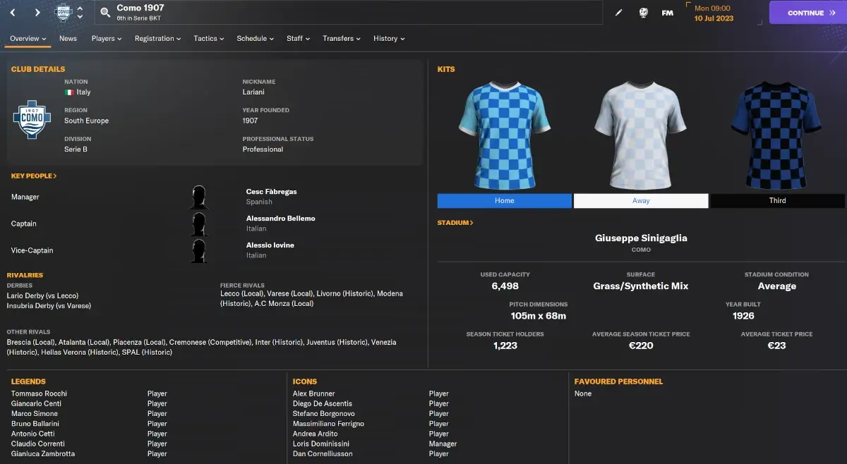Viewport: 847px width, 464px height.
Task: Select icon Andrea Ardito
Action: [316, 434]
